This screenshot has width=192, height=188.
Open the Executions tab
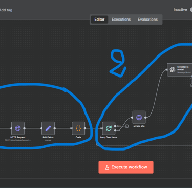tap(121, 20)
